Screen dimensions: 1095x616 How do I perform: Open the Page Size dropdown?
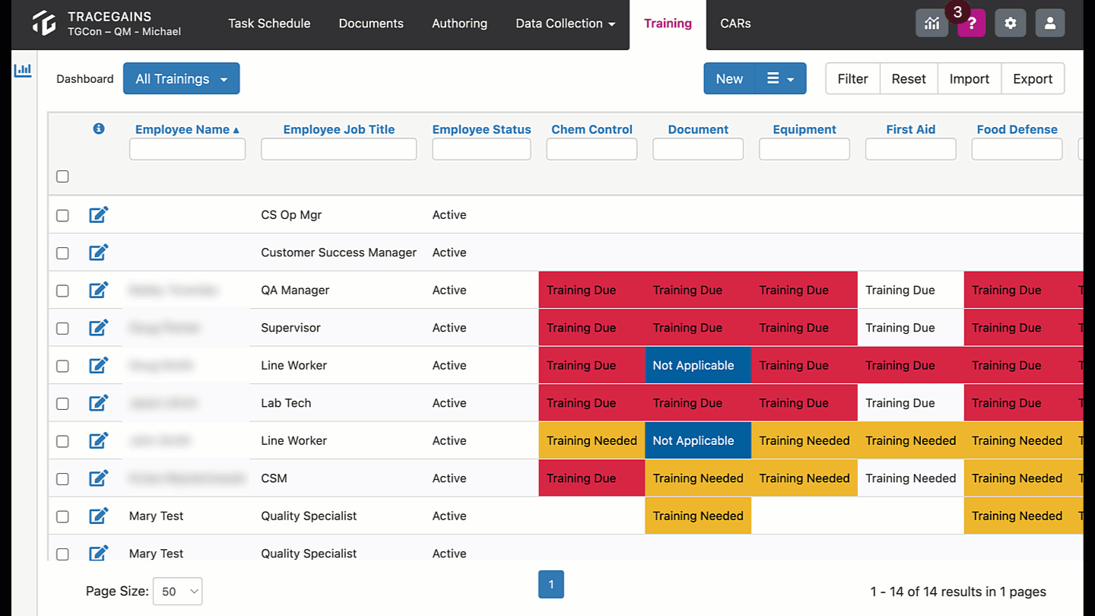pyautogui.click(x=177, y=591)
